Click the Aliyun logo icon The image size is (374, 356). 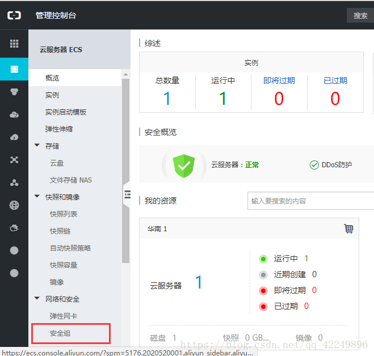pyautogui.click(x=14, y=15)
